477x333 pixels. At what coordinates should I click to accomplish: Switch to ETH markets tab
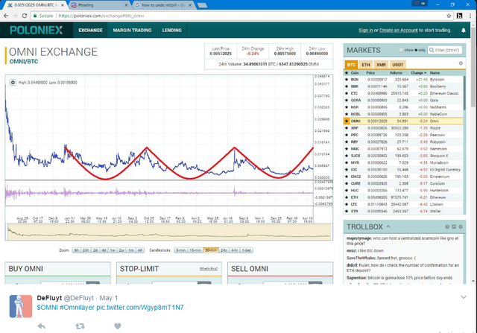pos(366,65)
